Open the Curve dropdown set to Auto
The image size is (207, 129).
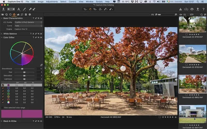pyautogui.click(x=28, y=26)
